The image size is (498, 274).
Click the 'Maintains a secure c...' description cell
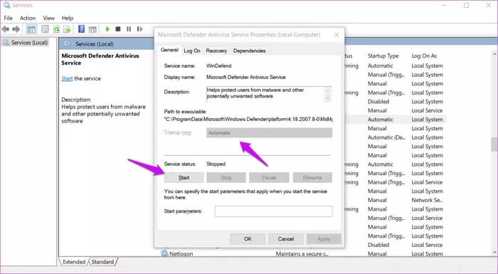click(302, 253)
